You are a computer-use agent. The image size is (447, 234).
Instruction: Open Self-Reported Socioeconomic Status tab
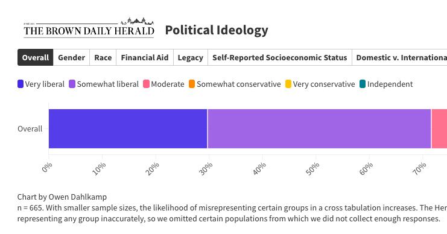[x=280, y=57]
